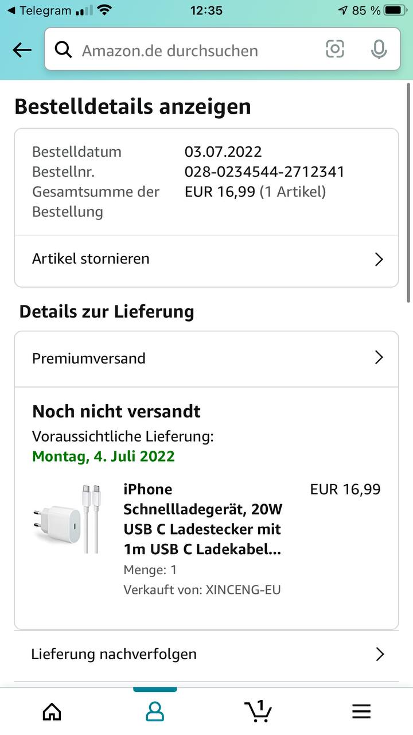This screenshot has height=735, width=413.
Task: Tap the back arrow icon
Action: [x=22, y=51]
